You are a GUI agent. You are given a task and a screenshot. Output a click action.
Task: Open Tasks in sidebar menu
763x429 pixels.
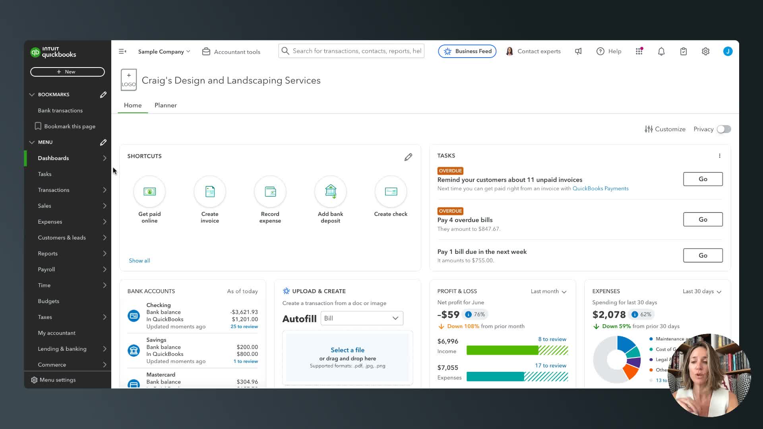coord(68,174)
